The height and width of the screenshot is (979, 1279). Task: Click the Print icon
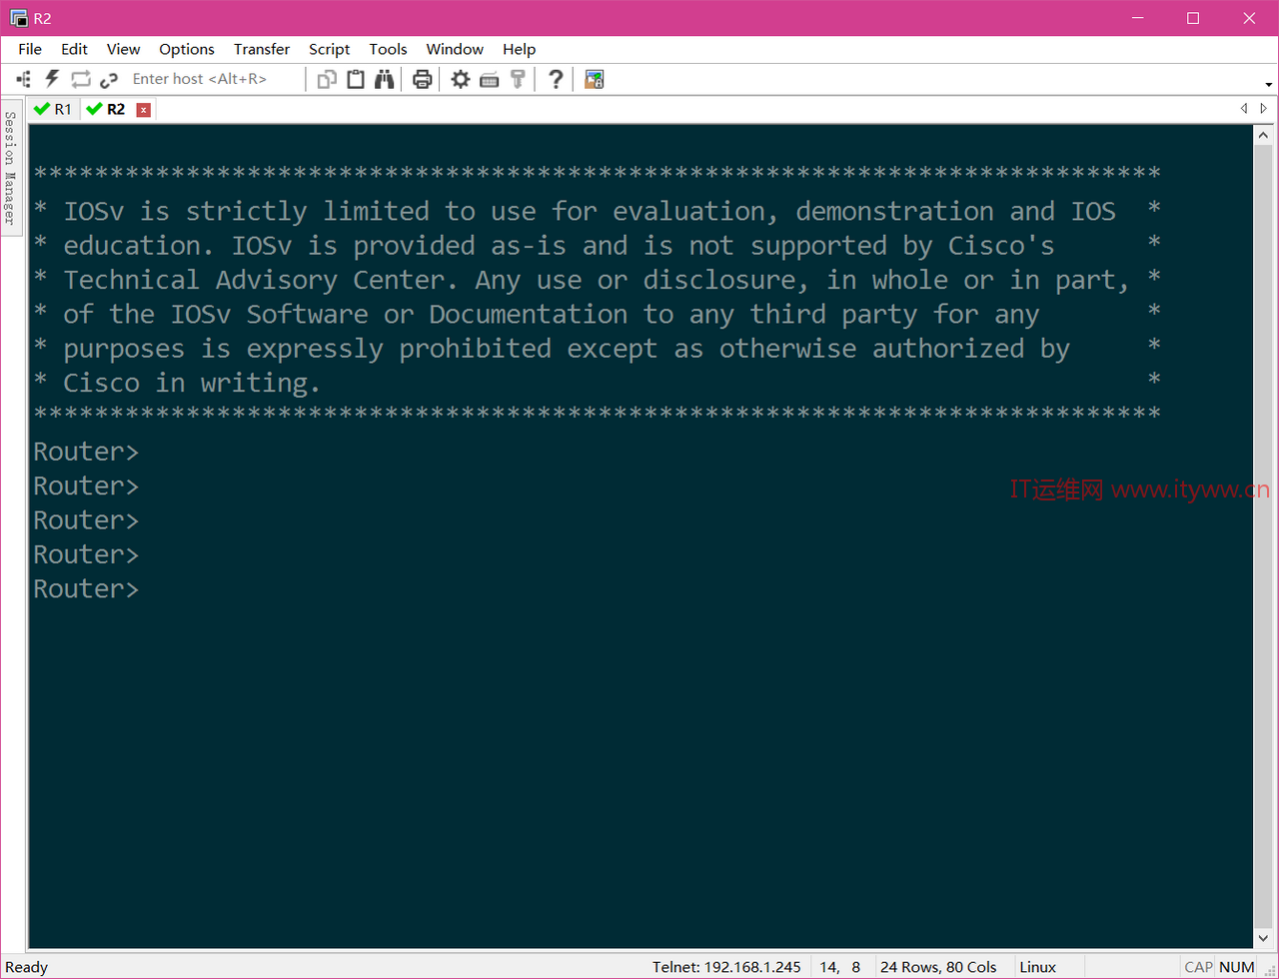(x=422, y=79)
